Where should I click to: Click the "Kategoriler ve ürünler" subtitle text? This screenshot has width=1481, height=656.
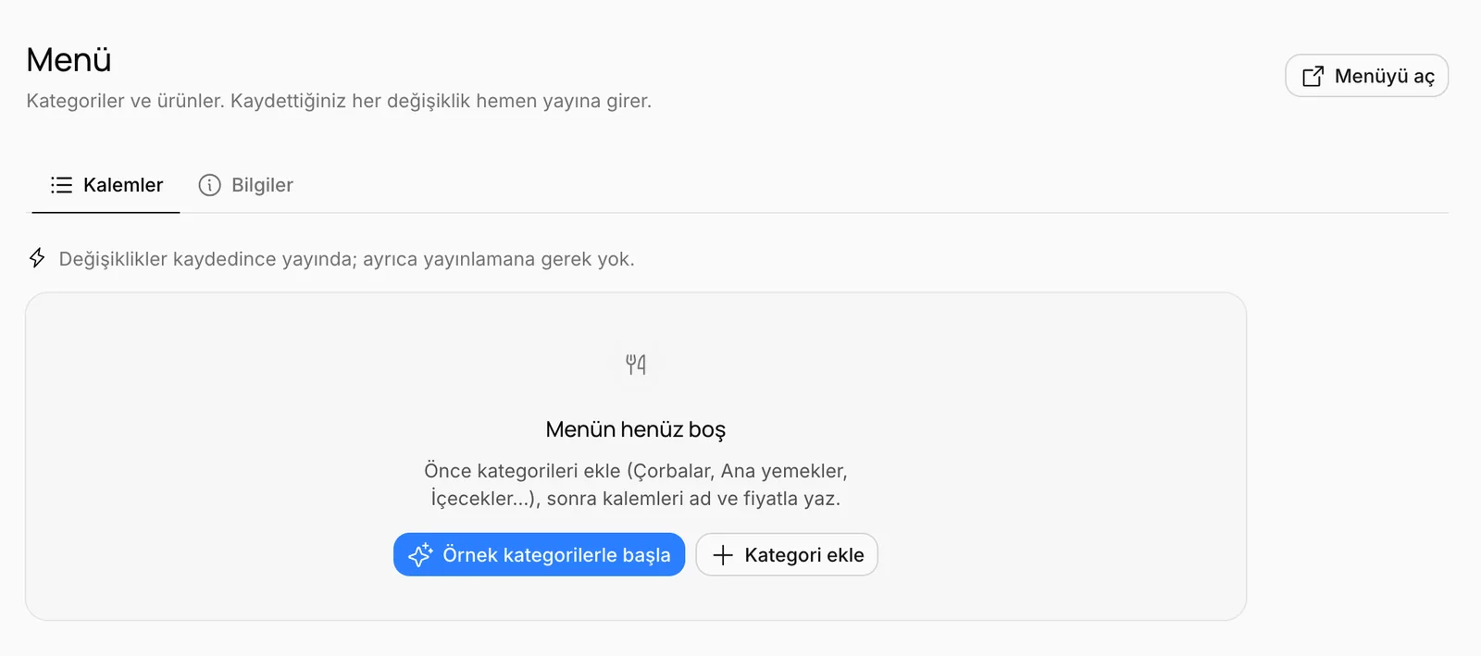tap(339, 101)
